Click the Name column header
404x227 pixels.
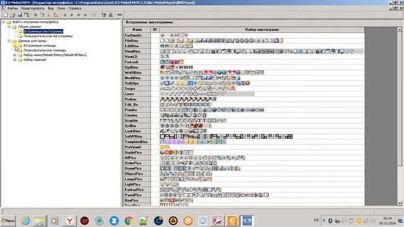coord(137,30)
